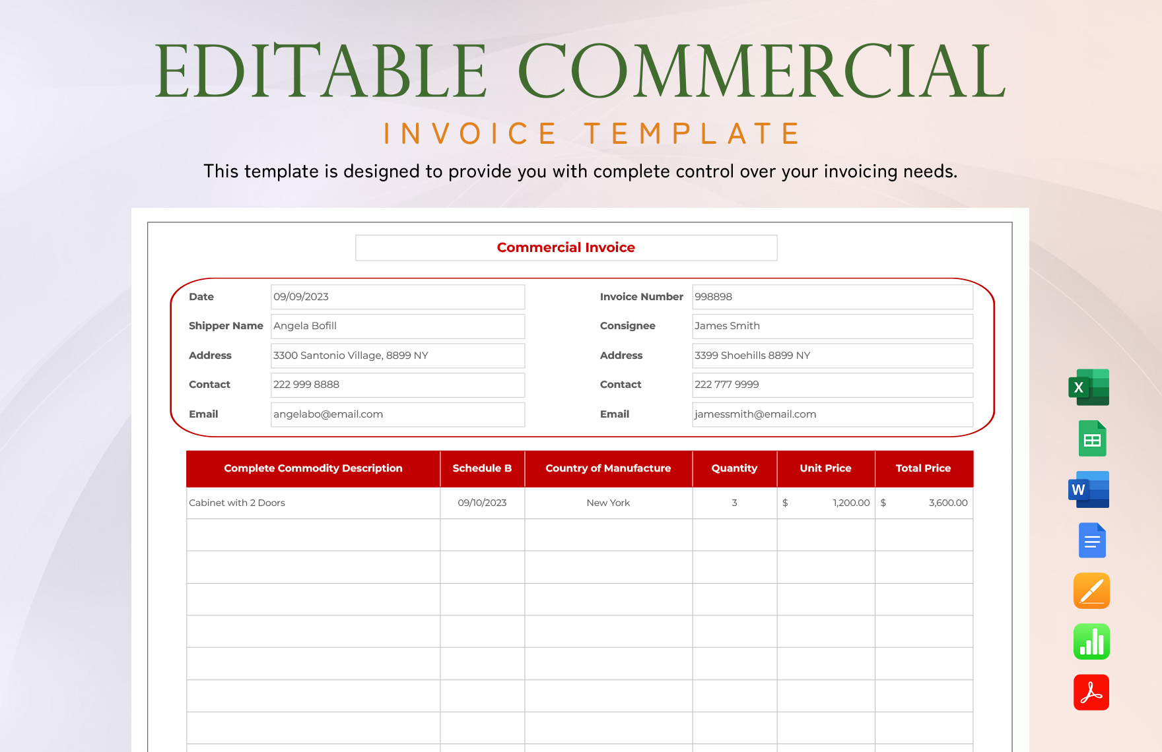Click the INVOICE TEMPLATE subheading
Screen dimensions: 1162x752
(592, 133)
